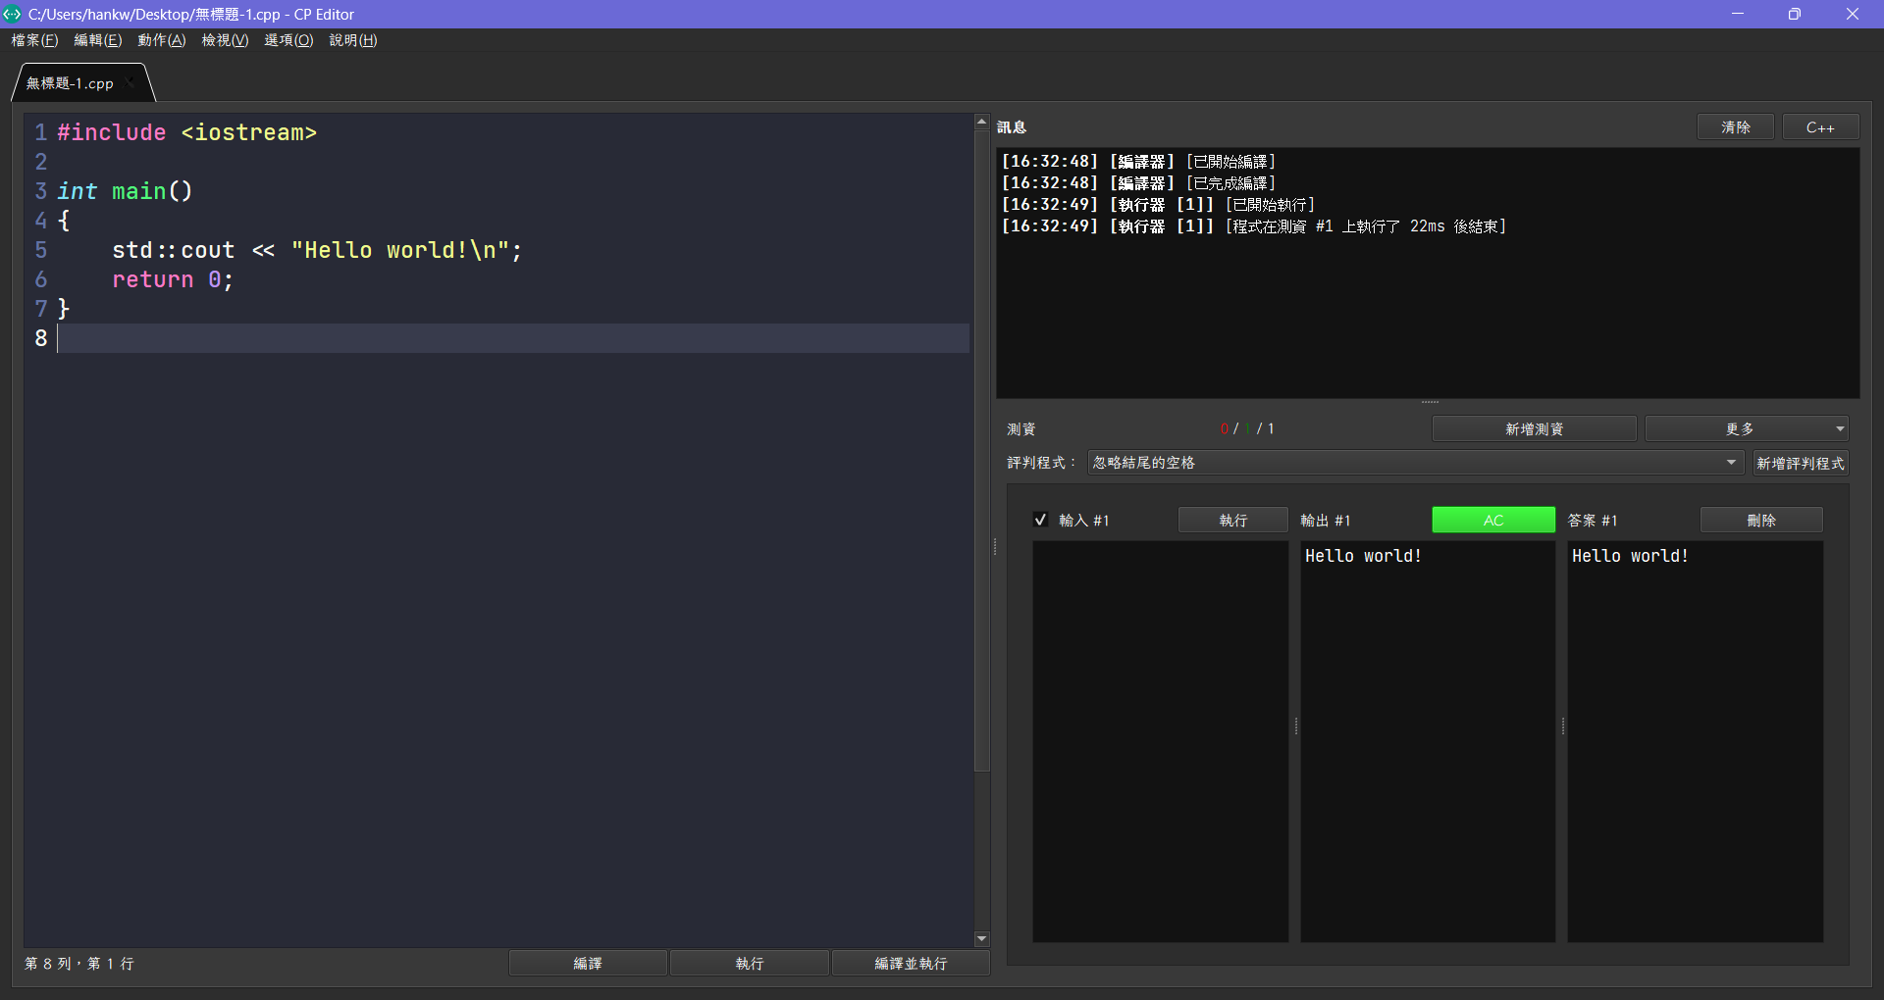
Task: Click the 刪除 button for test case #1
Action: click(x=1761, y=520)
